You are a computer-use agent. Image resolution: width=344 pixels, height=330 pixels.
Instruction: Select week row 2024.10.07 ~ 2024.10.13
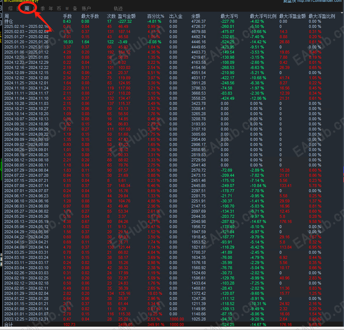(x=26, y=119)
